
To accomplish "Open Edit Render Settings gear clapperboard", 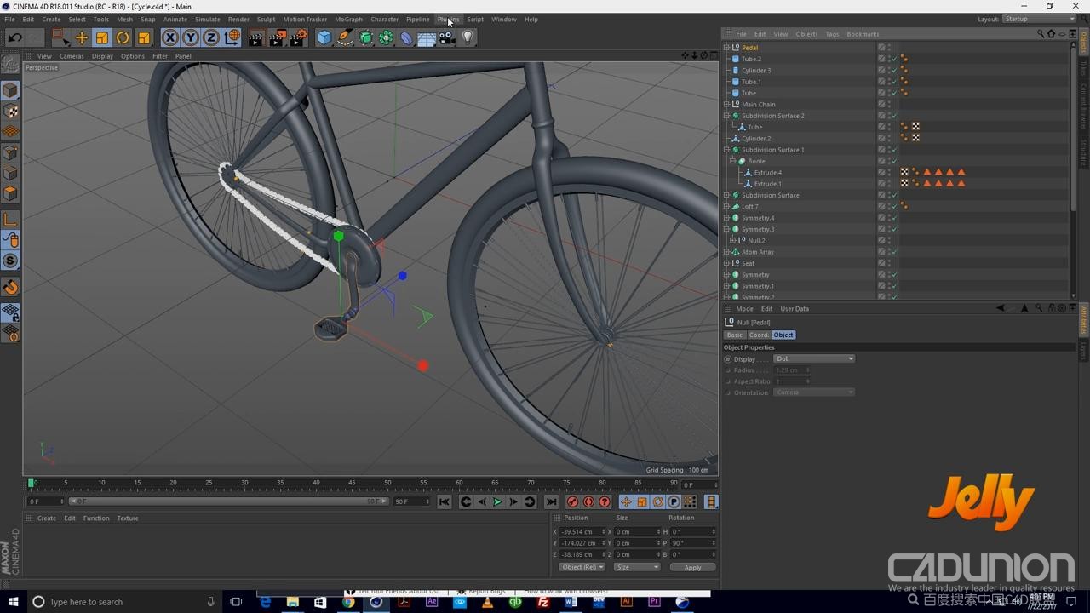I will (x=298, y=37).
